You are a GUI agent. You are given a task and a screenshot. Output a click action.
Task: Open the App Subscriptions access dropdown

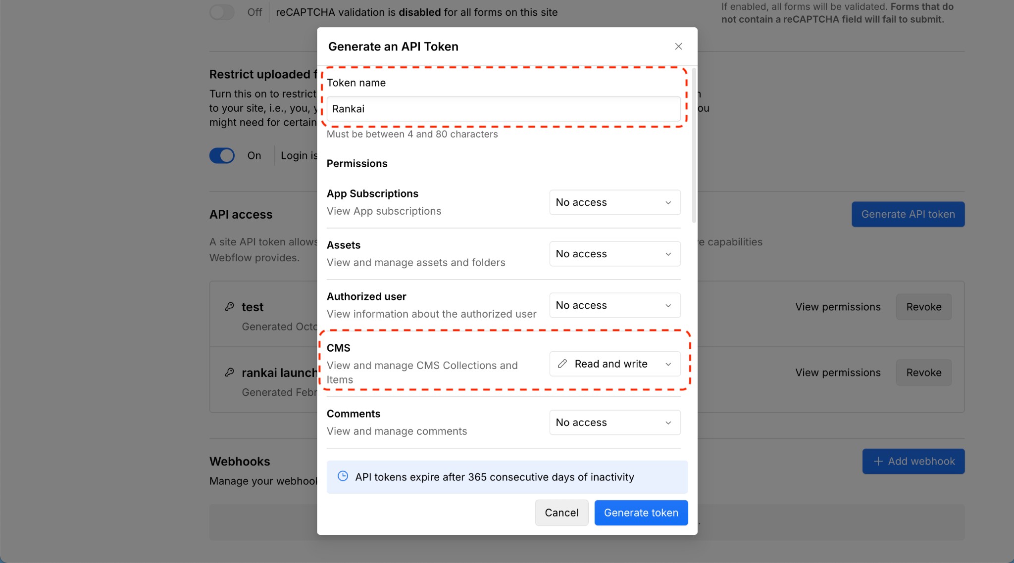coord(614,202)
